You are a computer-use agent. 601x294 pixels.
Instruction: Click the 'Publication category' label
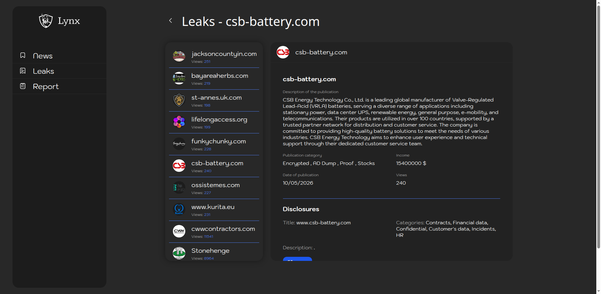click(x=302, y=155)
